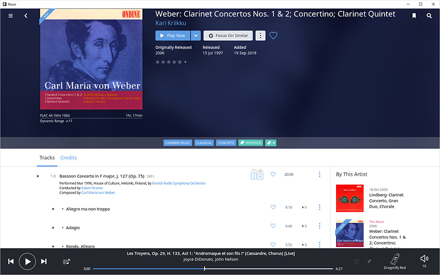Open Dragonfly Red audio zone
Viewport: 440px width, 275px height.
coord(395,261)
